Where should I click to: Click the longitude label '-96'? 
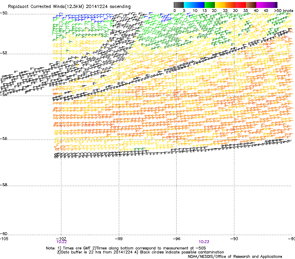point(177,239)
